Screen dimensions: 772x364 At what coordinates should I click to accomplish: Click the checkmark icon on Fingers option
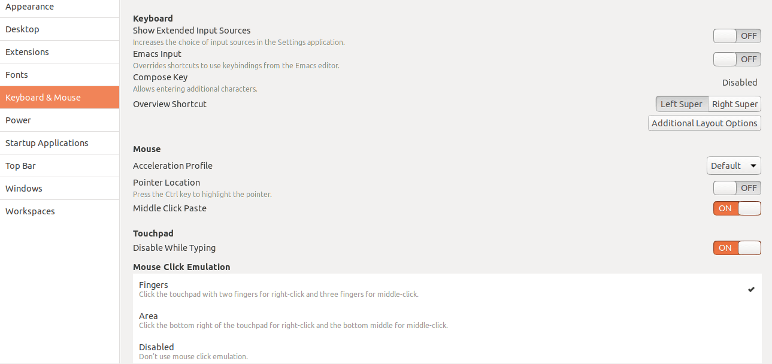pos(751,290)
